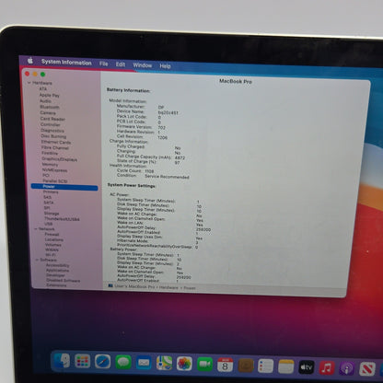Collapse the Hardware section in sidebar
The image size is (383, 383).
coord(29,83)
